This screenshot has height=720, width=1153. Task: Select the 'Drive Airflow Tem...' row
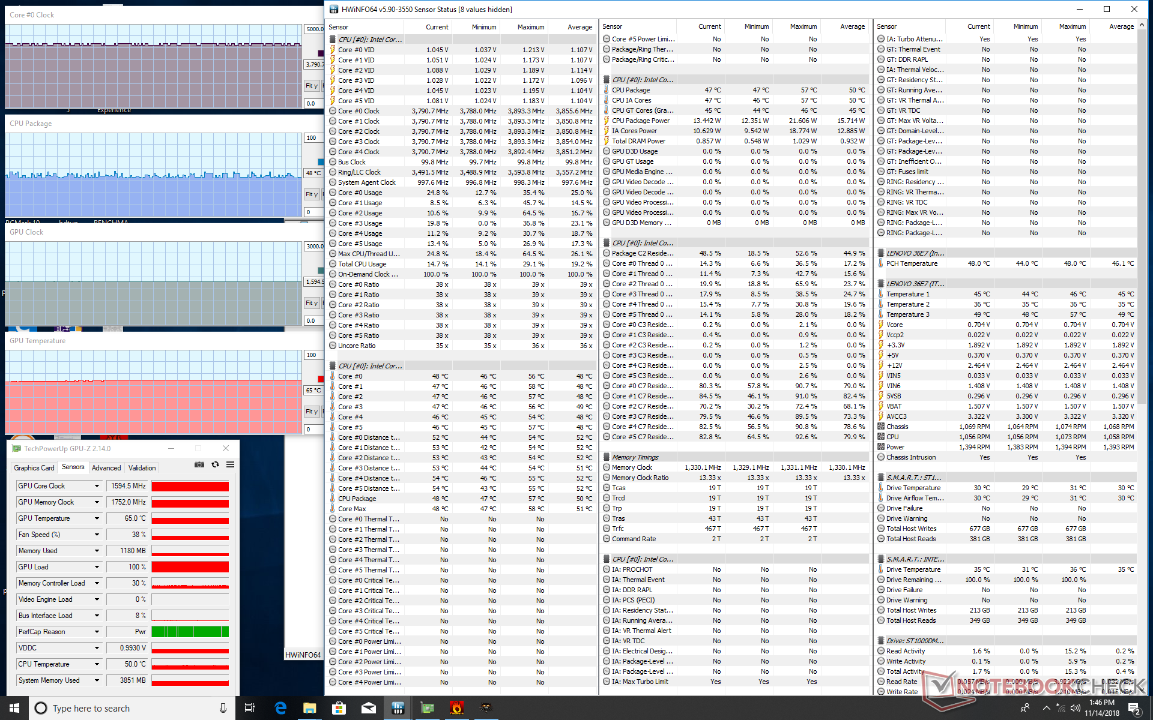[x=1006, y=498]
